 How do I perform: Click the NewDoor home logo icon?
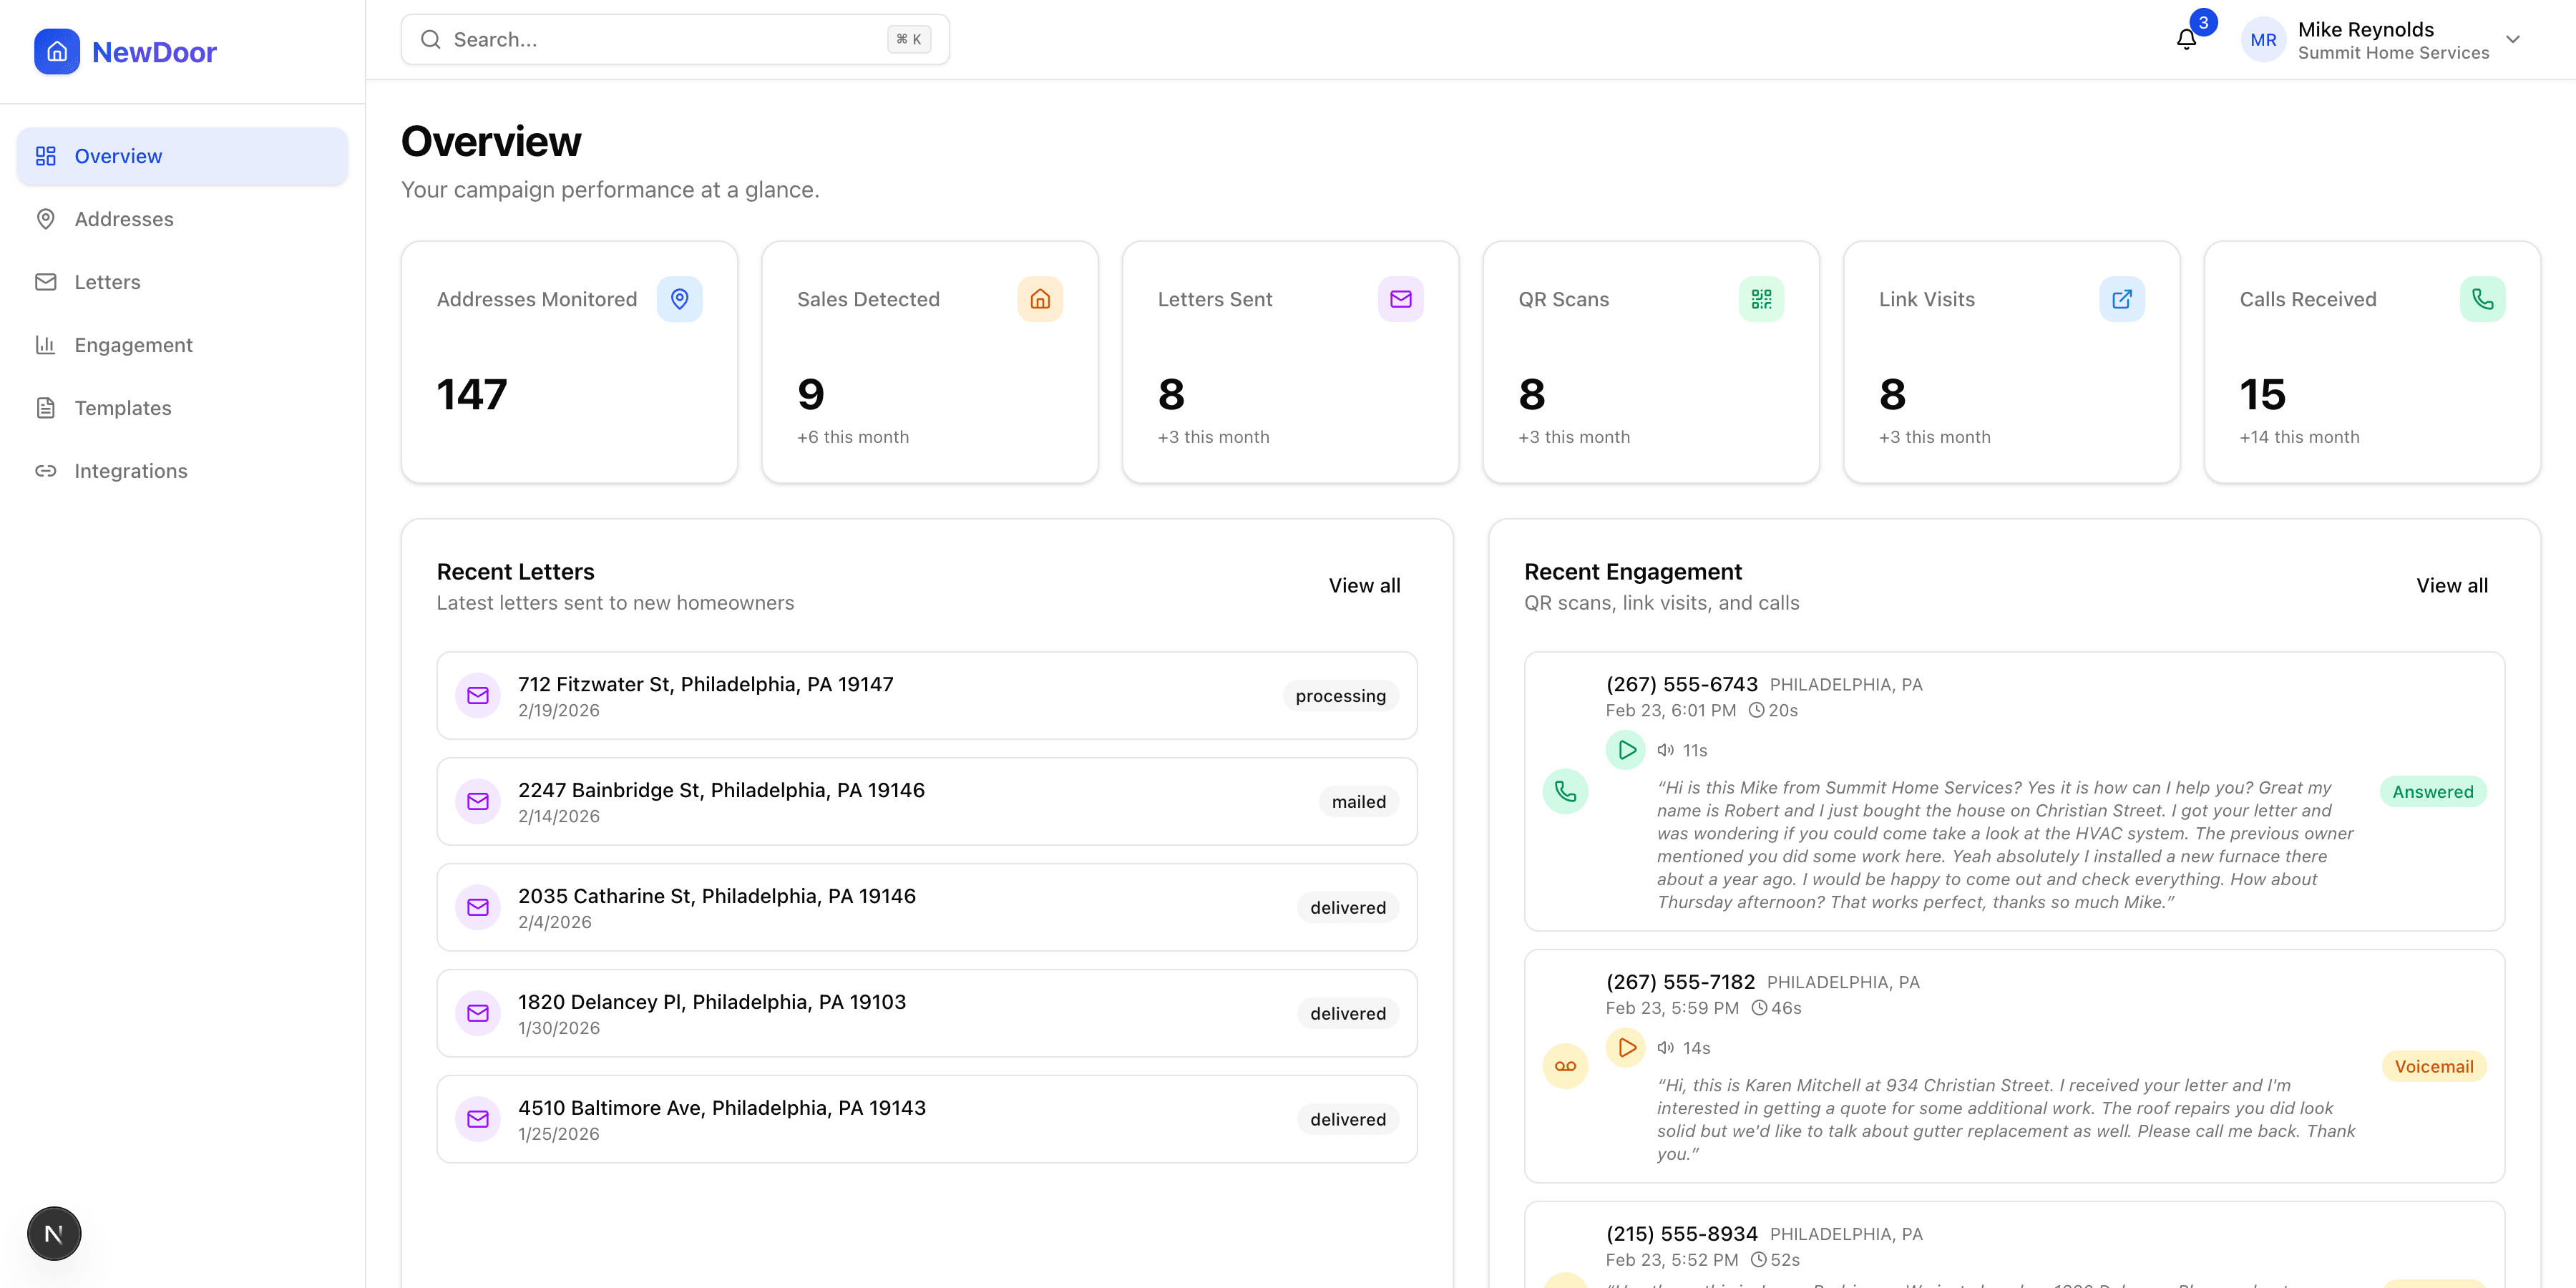(56, 51)
